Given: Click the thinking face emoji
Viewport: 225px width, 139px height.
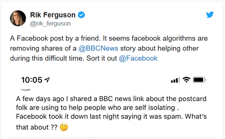Looking at the screenshot, I should pyautogui.click(x=64, y=127).
